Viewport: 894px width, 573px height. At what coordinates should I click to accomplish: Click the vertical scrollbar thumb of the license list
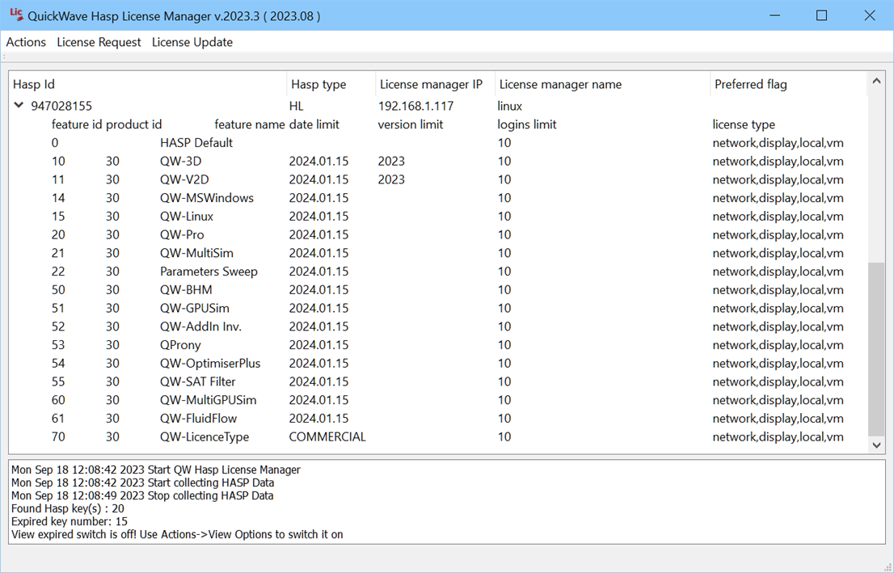click(x=876, y=349)
